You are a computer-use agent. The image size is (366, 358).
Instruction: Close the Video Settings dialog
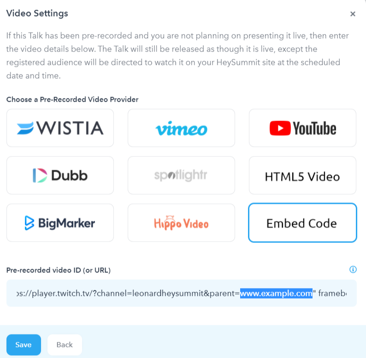pos(353,14)
